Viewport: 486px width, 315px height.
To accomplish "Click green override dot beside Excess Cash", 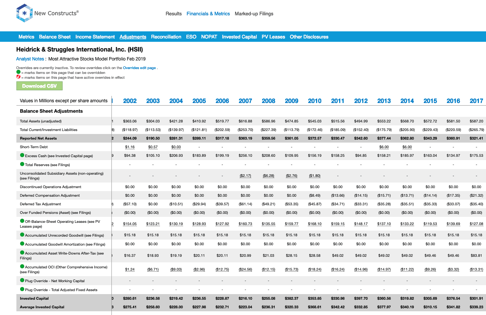I will click(x=22, y=155).
